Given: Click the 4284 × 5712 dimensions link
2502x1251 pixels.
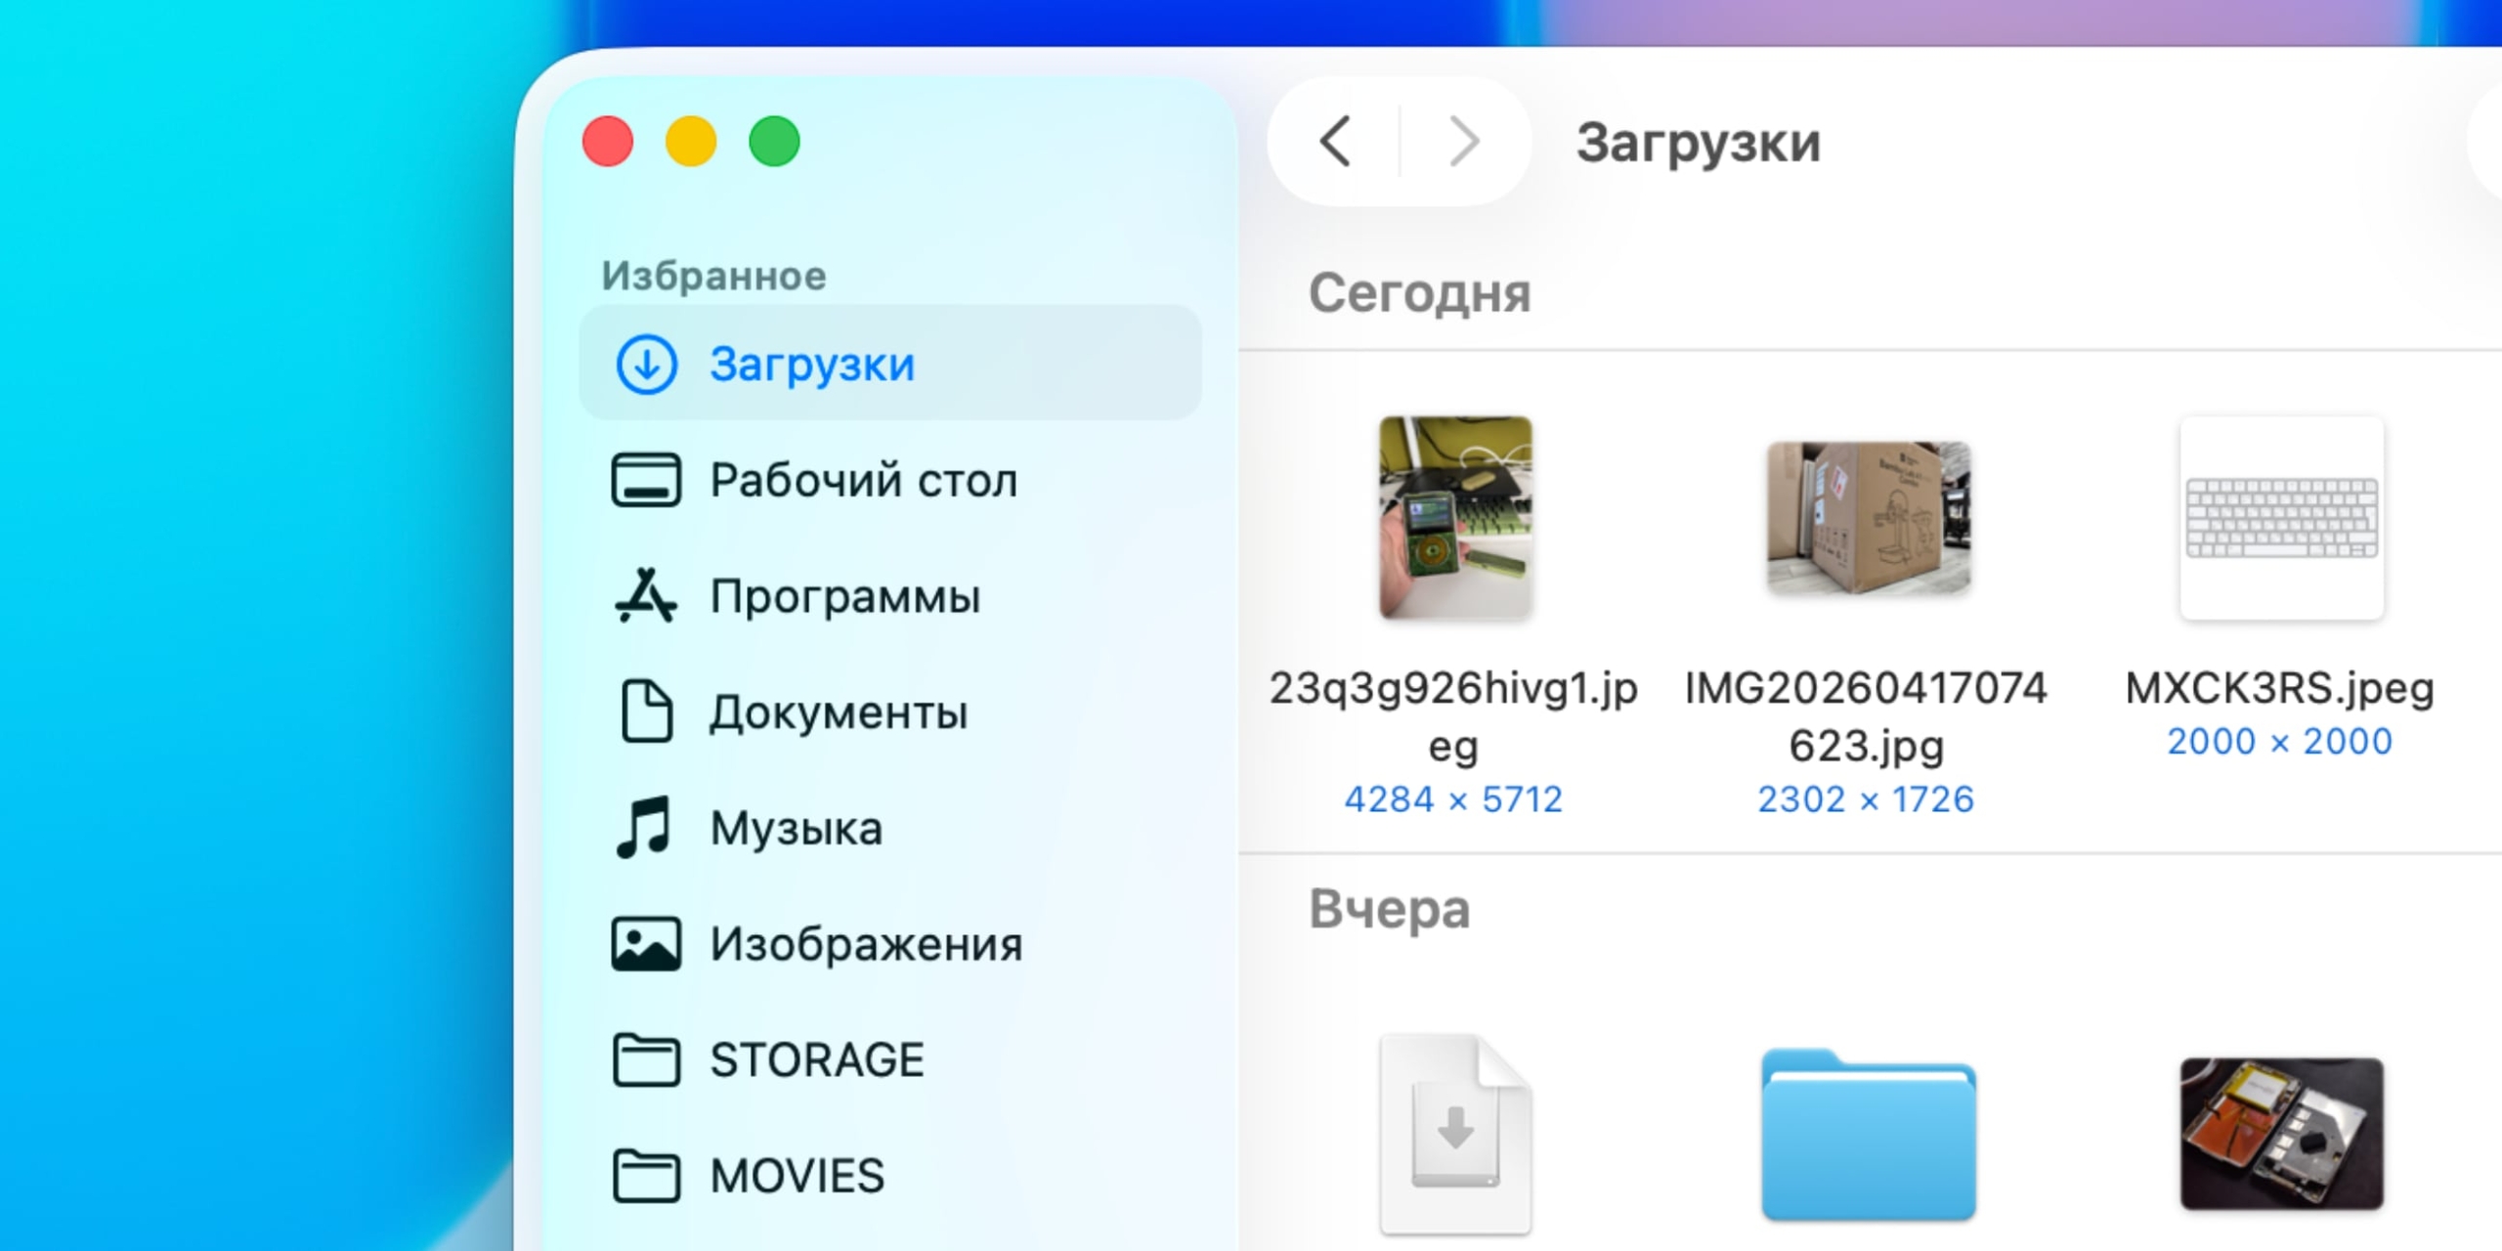Looking at the screenshot, I should [x=1453, y=798].
